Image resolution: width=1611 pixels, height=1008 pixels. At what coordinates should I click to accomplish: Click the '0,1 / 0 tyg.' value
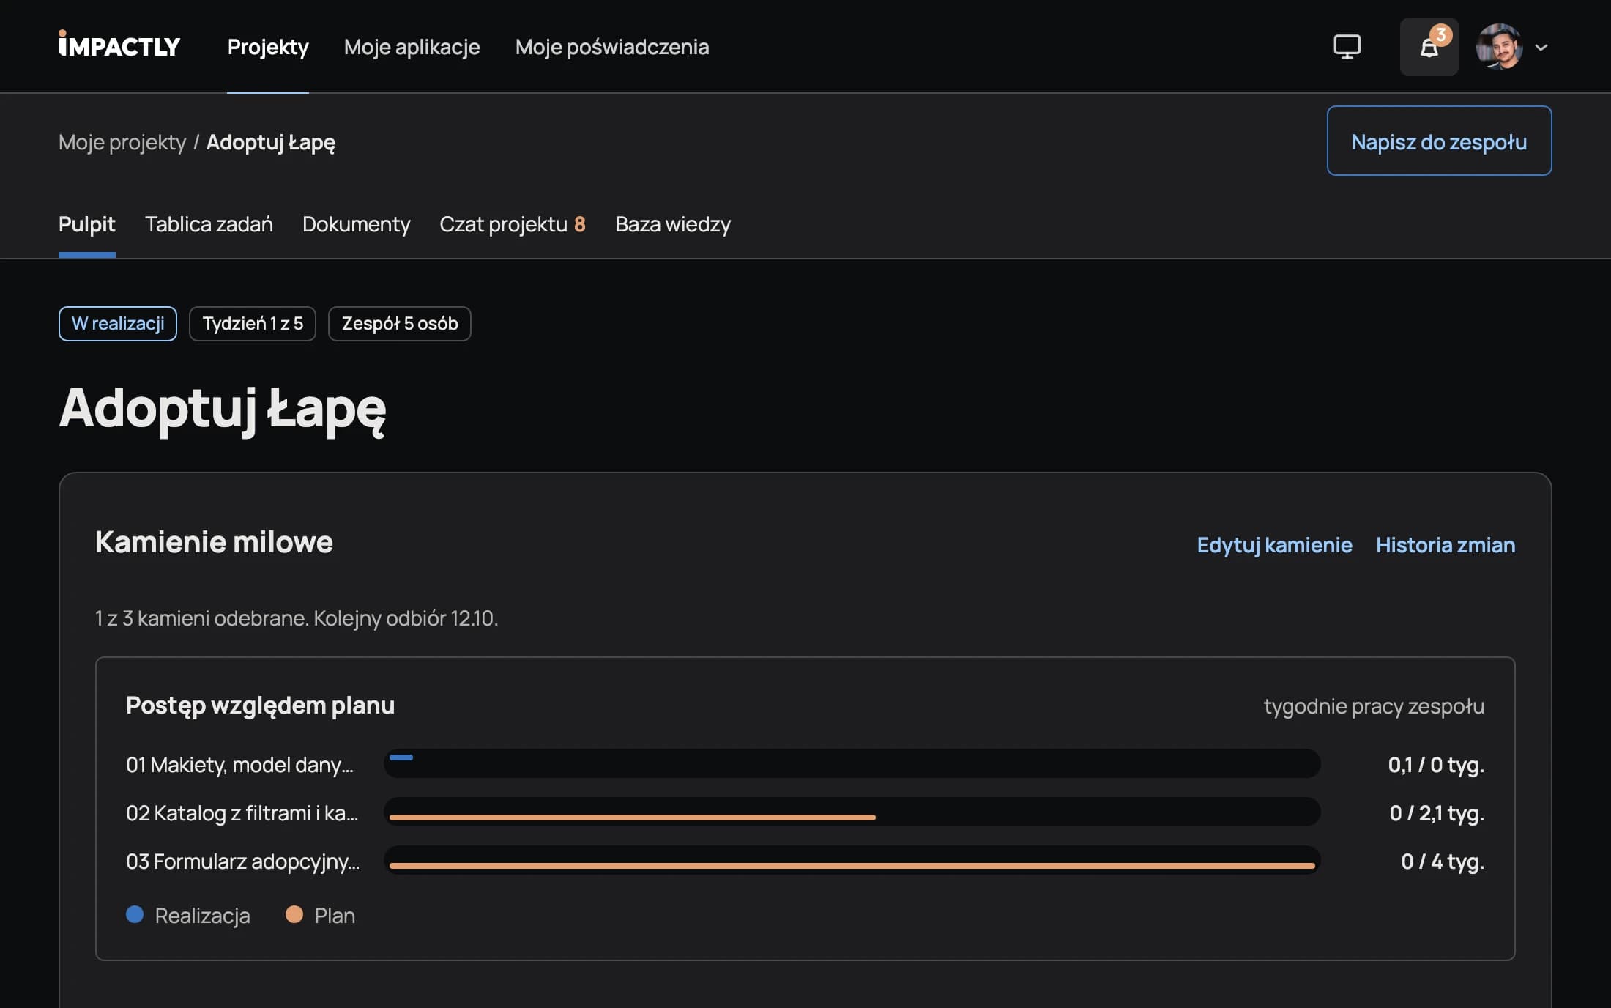(1436, 765)
